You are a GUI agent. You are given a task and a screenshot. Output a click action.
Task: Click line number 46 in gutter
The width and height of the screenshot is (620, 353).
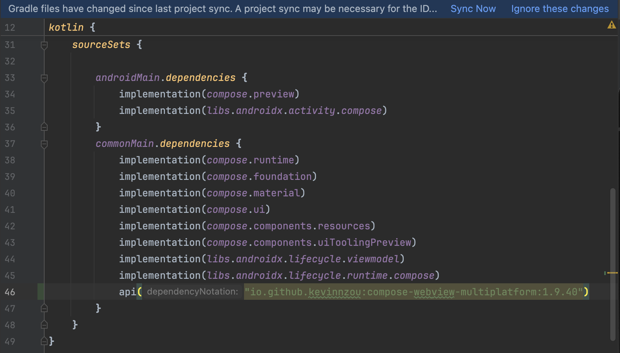point(10,292)
